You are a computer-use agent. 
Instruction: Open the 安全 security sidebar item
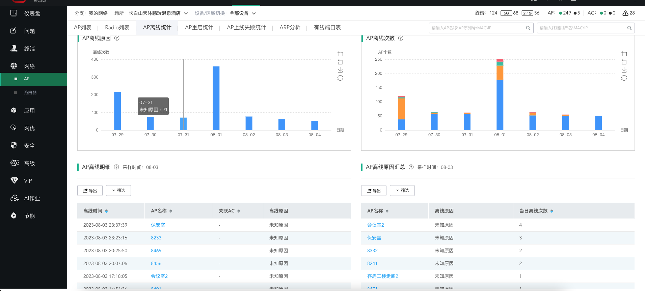pos(29,146)
